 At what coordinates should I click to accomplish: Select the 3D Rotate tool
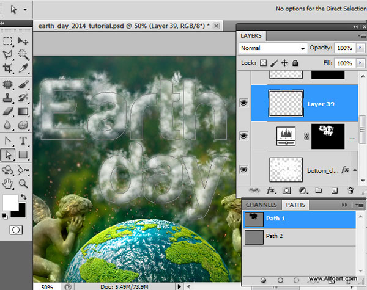[8, 170]
